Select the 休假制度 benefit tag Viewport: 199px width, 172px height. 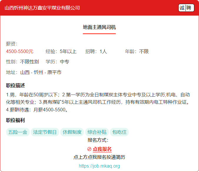72,132
